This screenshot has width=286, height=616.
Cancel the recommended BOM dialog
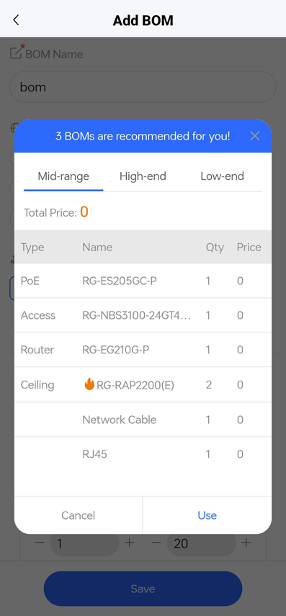(x=79, y=515)
